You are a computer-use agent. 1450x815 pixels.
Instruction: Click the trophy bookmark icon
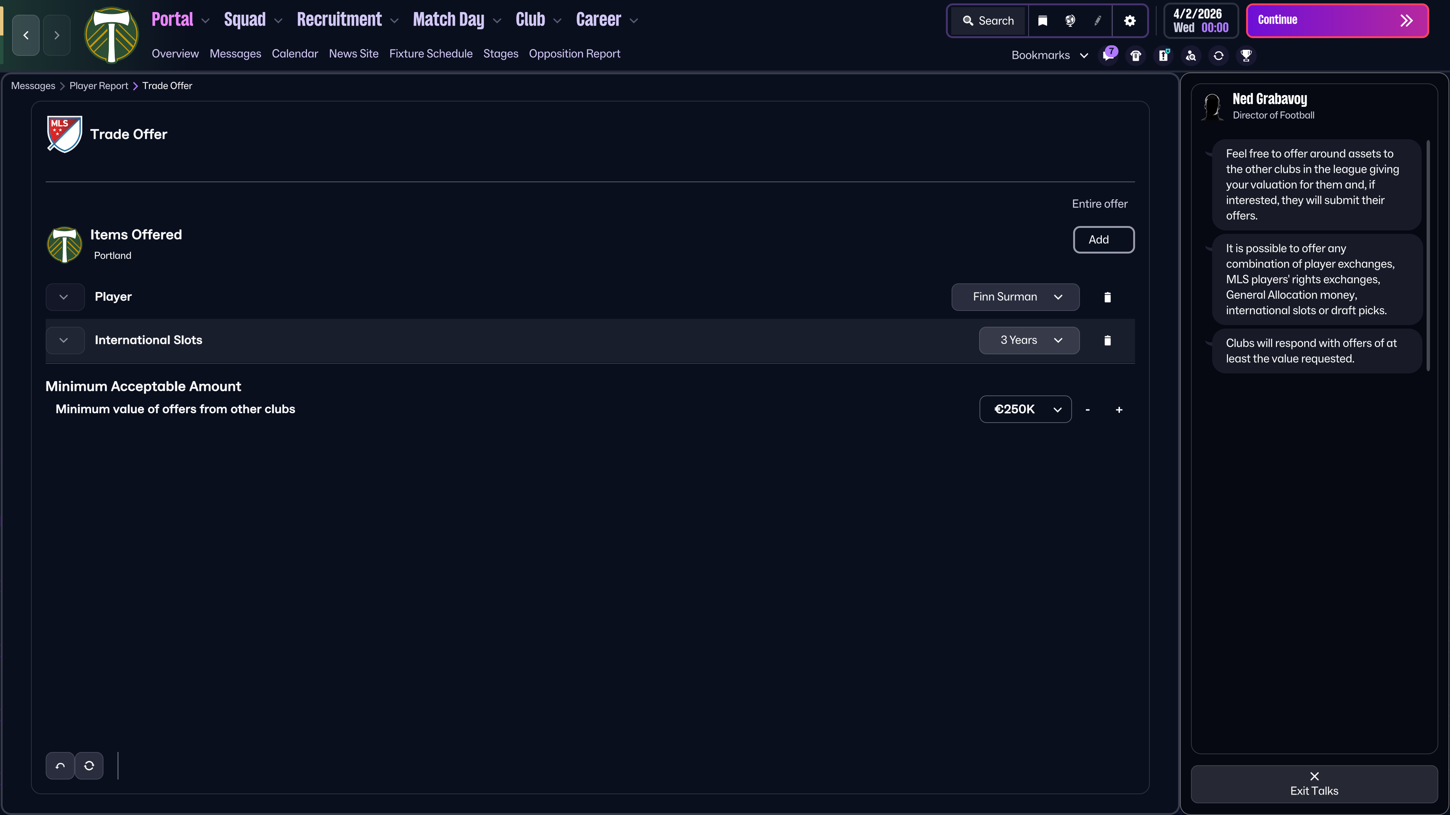1246,55
